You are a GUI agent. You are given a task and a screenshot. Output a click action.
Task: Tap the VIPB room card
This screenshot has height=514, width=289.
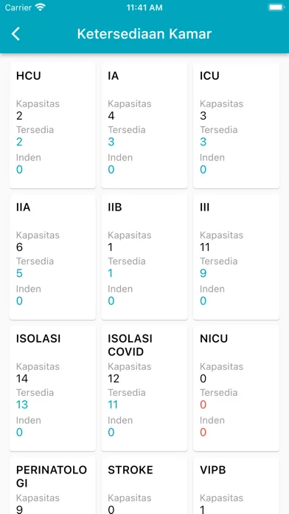pyautogui.click(x=237, y=486)
